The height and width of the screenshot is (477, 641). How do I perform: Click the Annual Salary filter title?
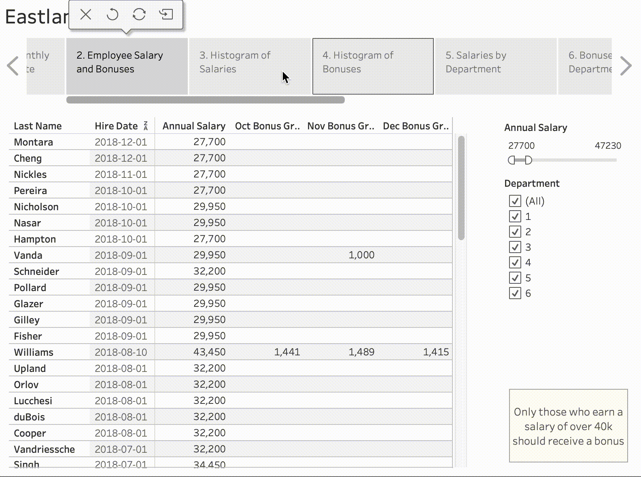pyautogui.click(x=535, y=128)
